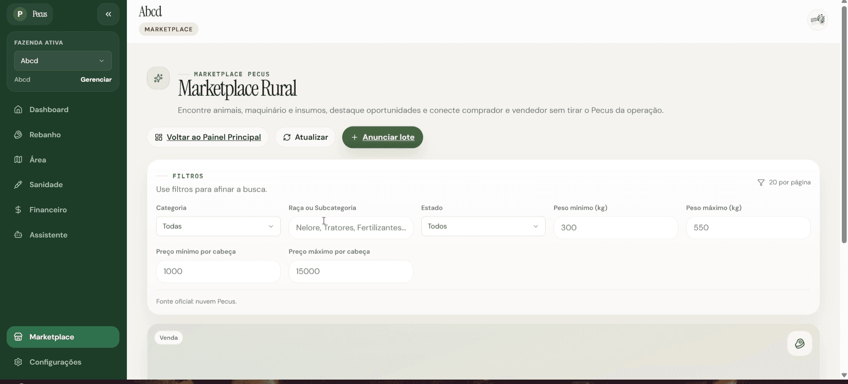
Task: Focus the Peso máximo (kg) field
Action: [x=749, y=228]
